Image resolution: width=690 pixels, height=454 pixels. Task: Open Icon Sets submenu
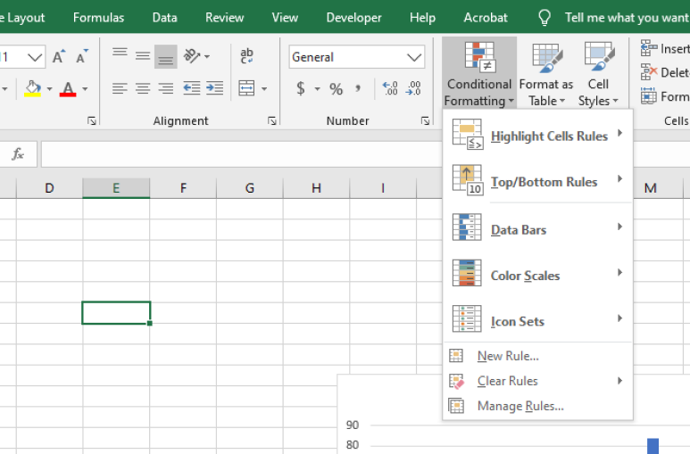point(537,320)
